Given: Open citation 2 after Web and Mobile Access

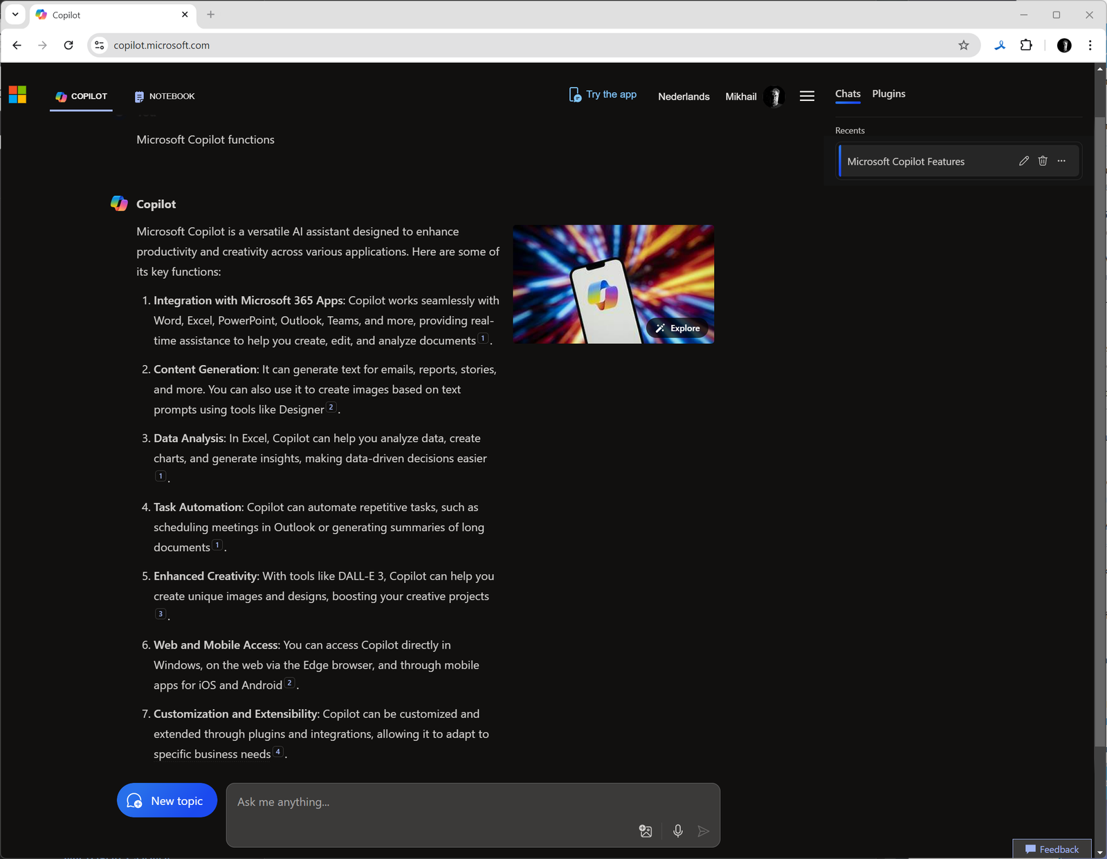Looking at the screenshot, I should (289, 683).
